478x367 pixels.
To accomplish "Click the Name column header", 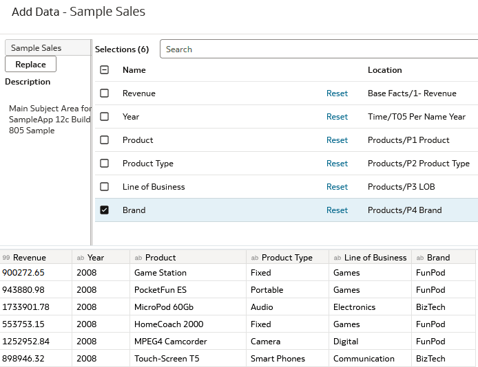I will (x=134, y=70).
